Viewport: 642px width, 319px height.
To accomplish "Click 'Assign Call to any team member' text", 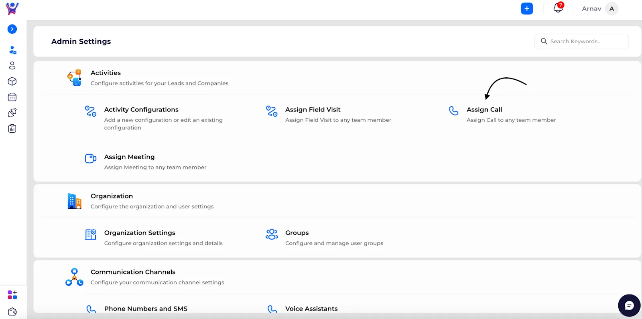I will (511, 120).
